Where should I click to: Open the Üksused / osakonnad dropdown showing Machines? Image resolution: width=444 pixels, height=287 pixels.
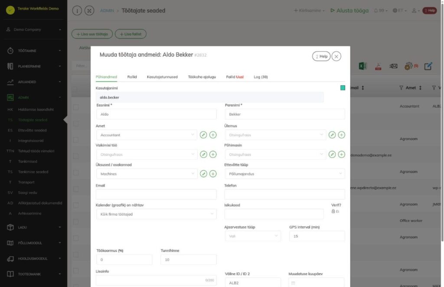[147, 174]
